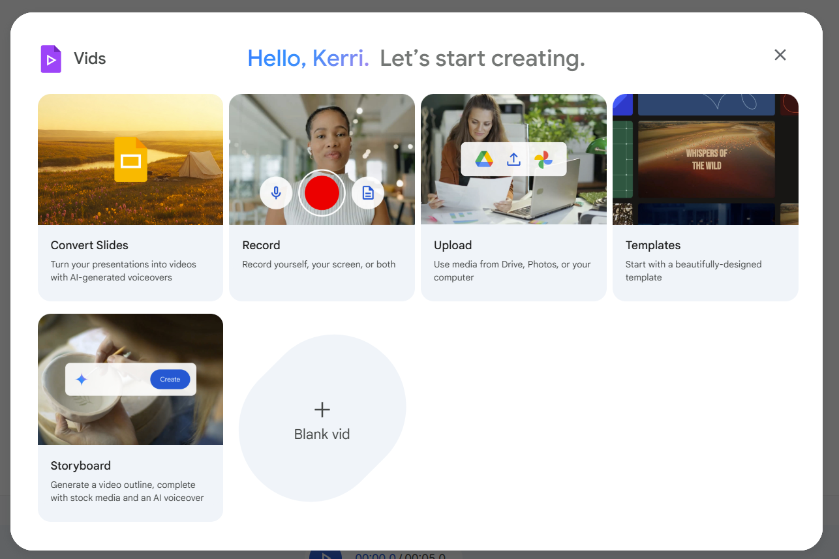Screen dimensions: 839x559
Task: Click the Google Vids logo icon
Action: click(x=50, y=58)
